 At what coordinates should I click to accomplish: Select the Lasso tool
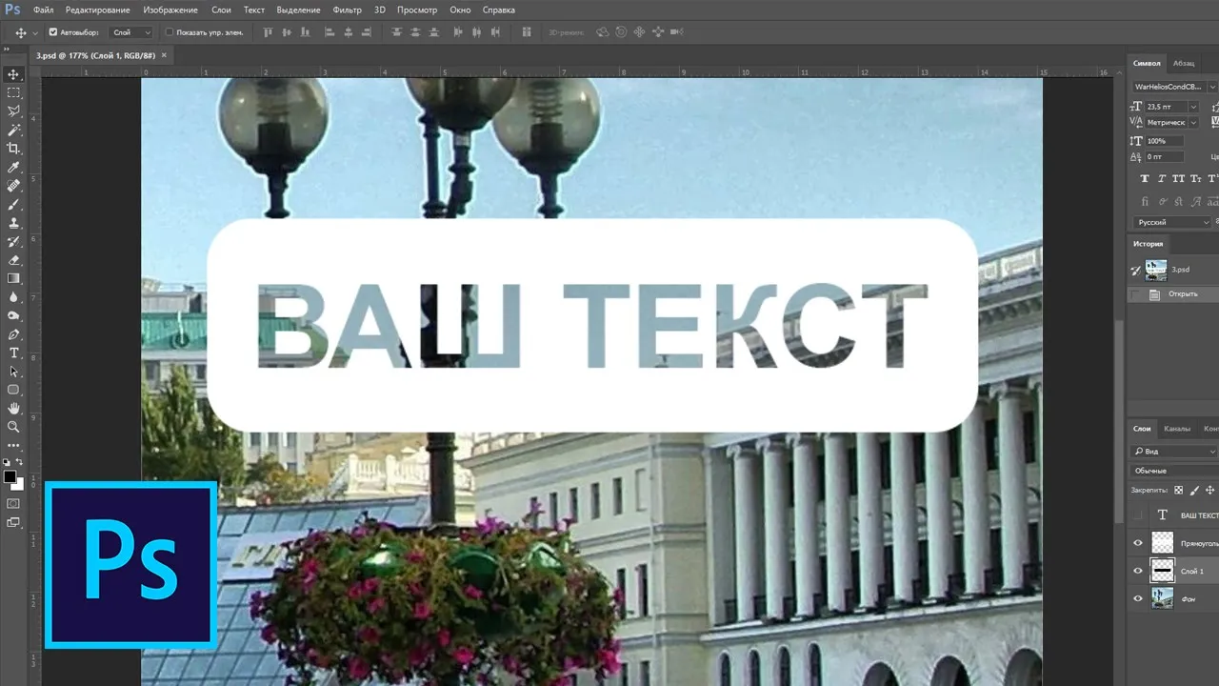pyautogui.click(x=13, y=111)
